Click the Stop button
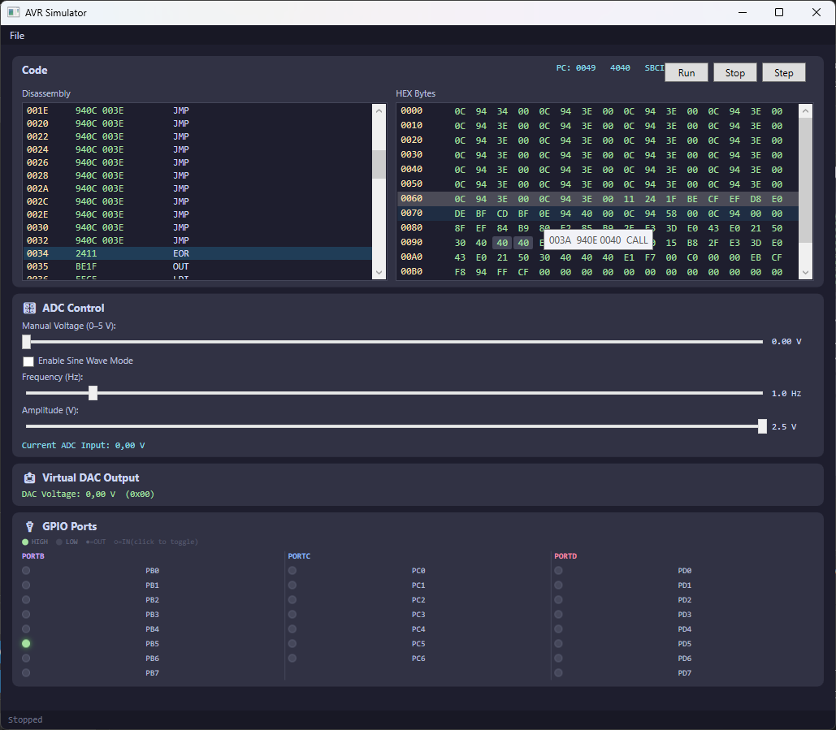The height and width of the screenshot is (730, 836). [734, 72]
